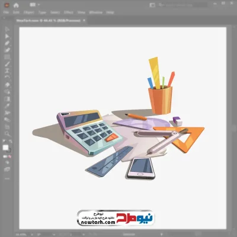Click the white Fill color swatch
The image size is (237, 237).
point(6,148)
